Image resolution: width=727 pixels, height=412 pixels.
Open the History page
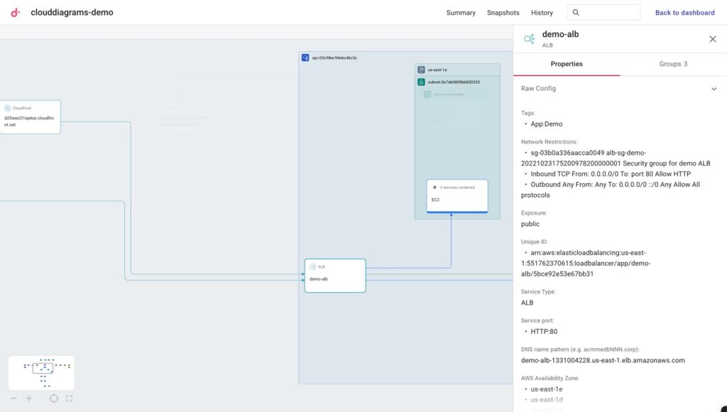(542, 13)
